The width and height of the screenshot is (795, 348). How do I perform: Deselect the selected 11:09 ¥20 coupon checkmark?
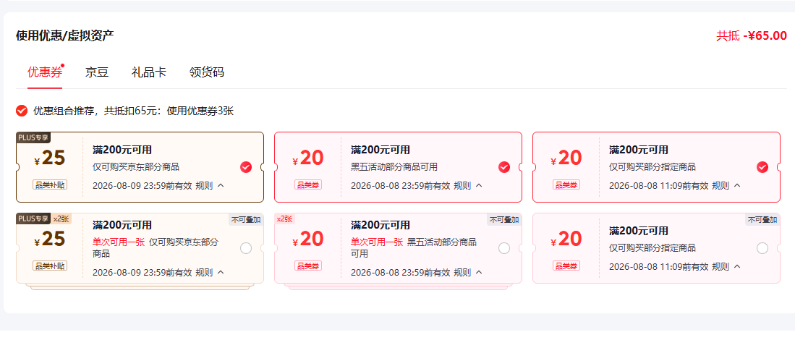[762, 167]
